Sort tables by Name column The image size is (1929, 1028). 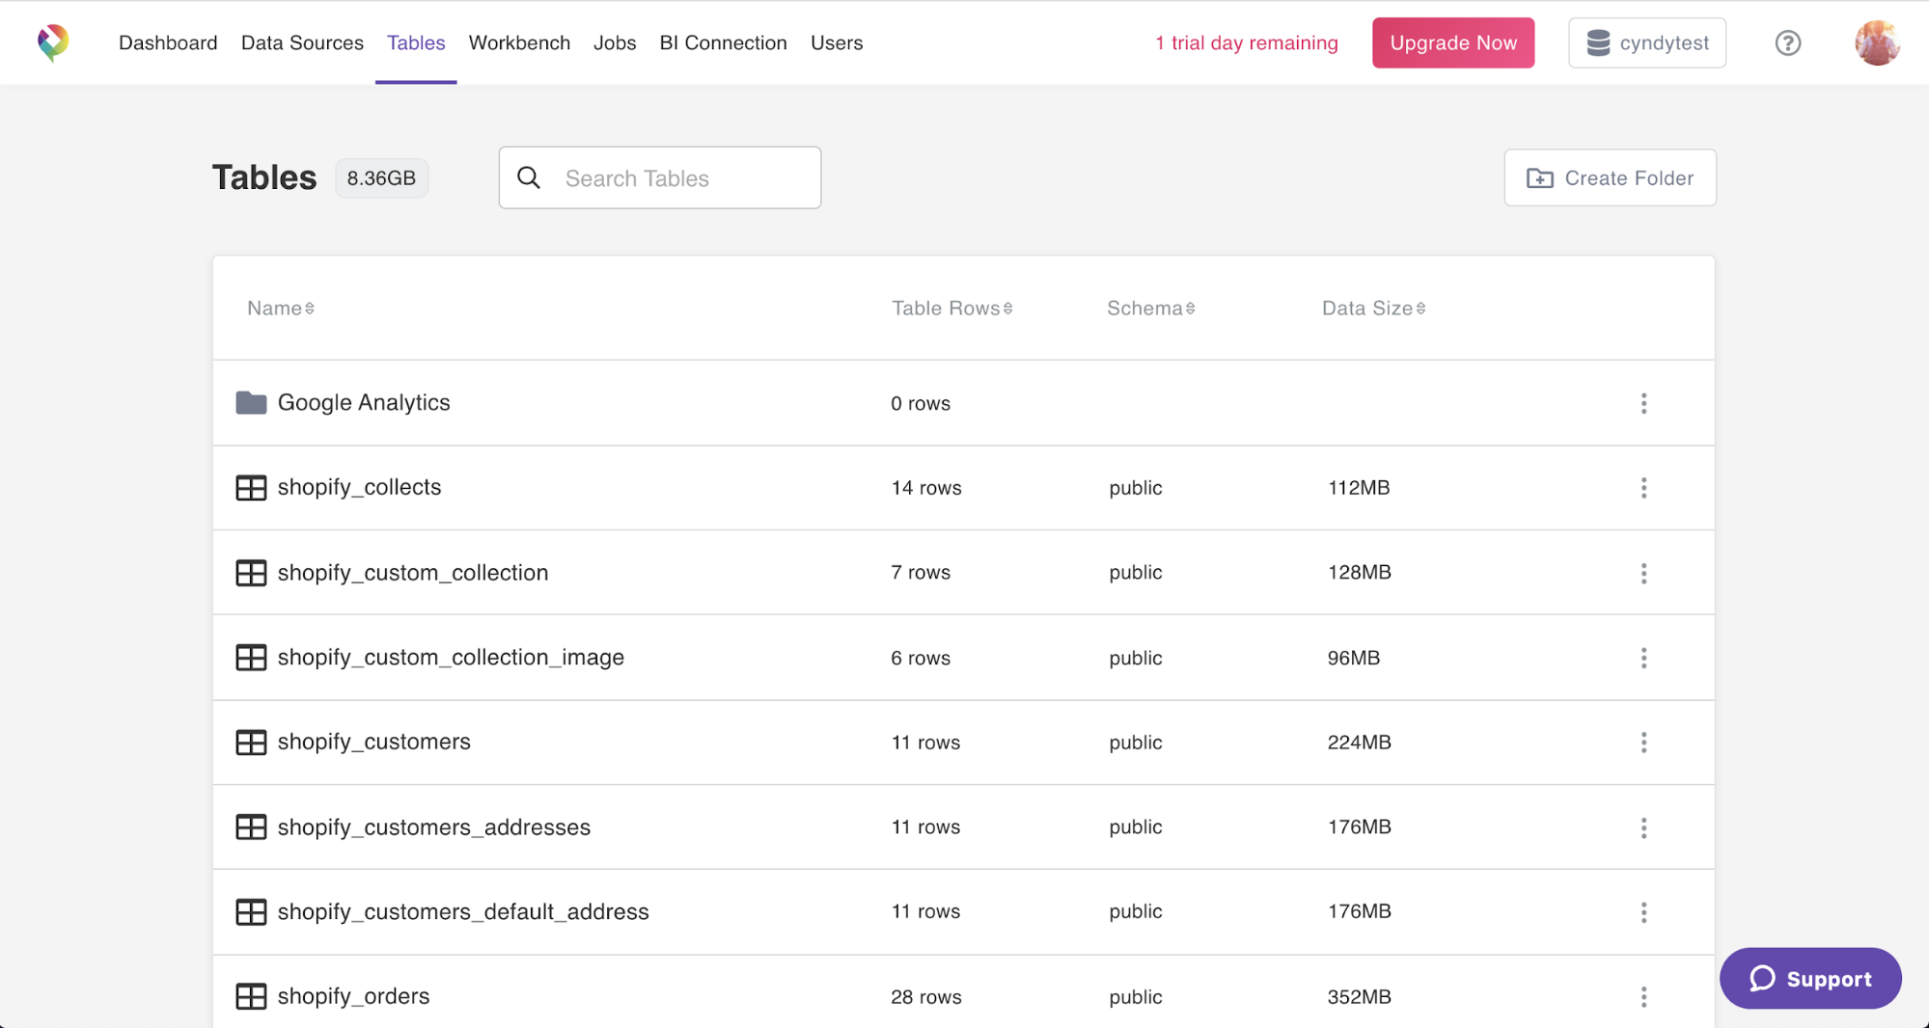[x=281, y=309]
